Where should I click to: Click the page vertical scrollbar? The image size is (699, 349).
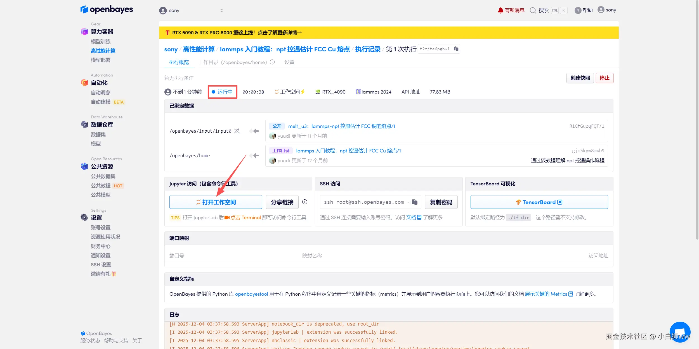click(697, 120)
